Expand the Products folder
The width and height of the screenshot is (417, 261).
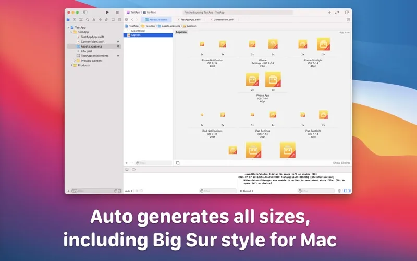click(x=71, y=65)
